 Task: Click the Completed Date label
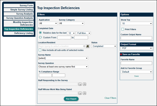pos(46,28)
